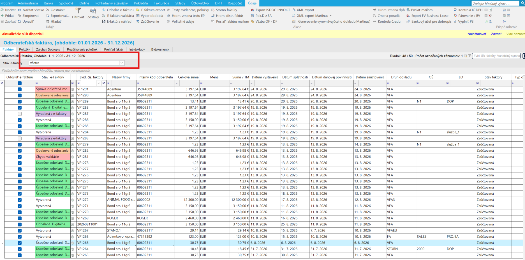Image resolution: width=525 pixels, height=260 pixels.
Task: Click Odoslať e-faktúru ribbon button
Action: pyautogui.click(x=118, y=10)
